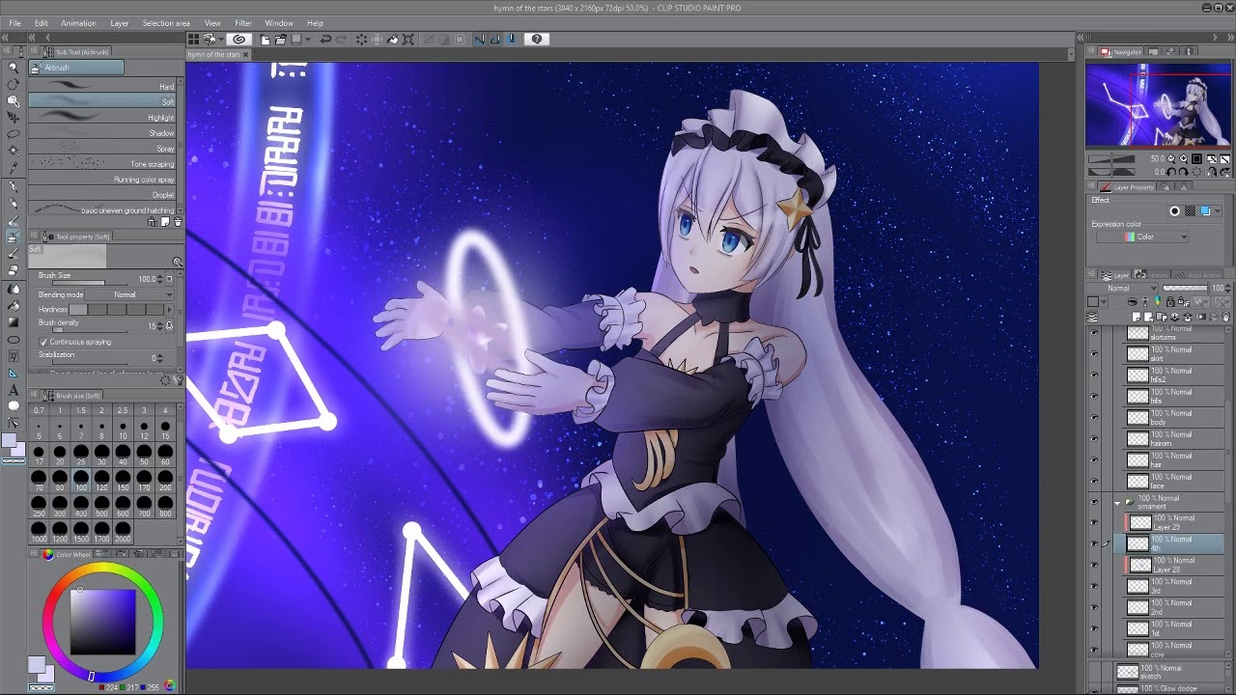
Task: Open the Clip Studio launcher dropdown arrow
Action: 221,39
